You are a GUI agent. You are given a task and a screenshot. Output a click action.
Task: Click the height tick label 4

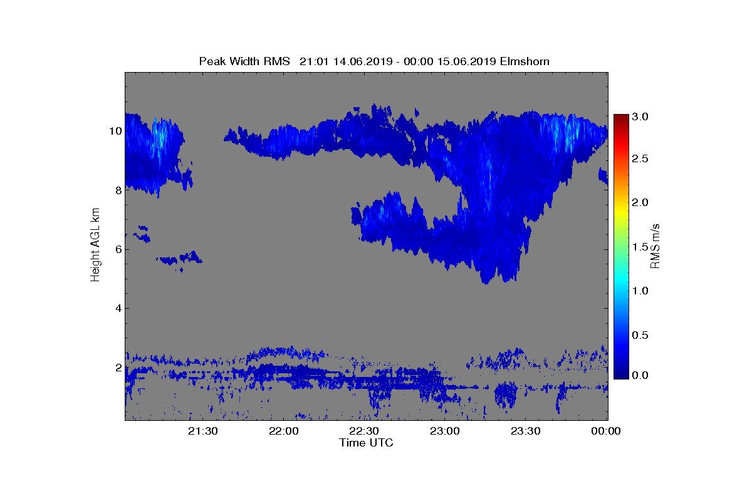[117, 308]
